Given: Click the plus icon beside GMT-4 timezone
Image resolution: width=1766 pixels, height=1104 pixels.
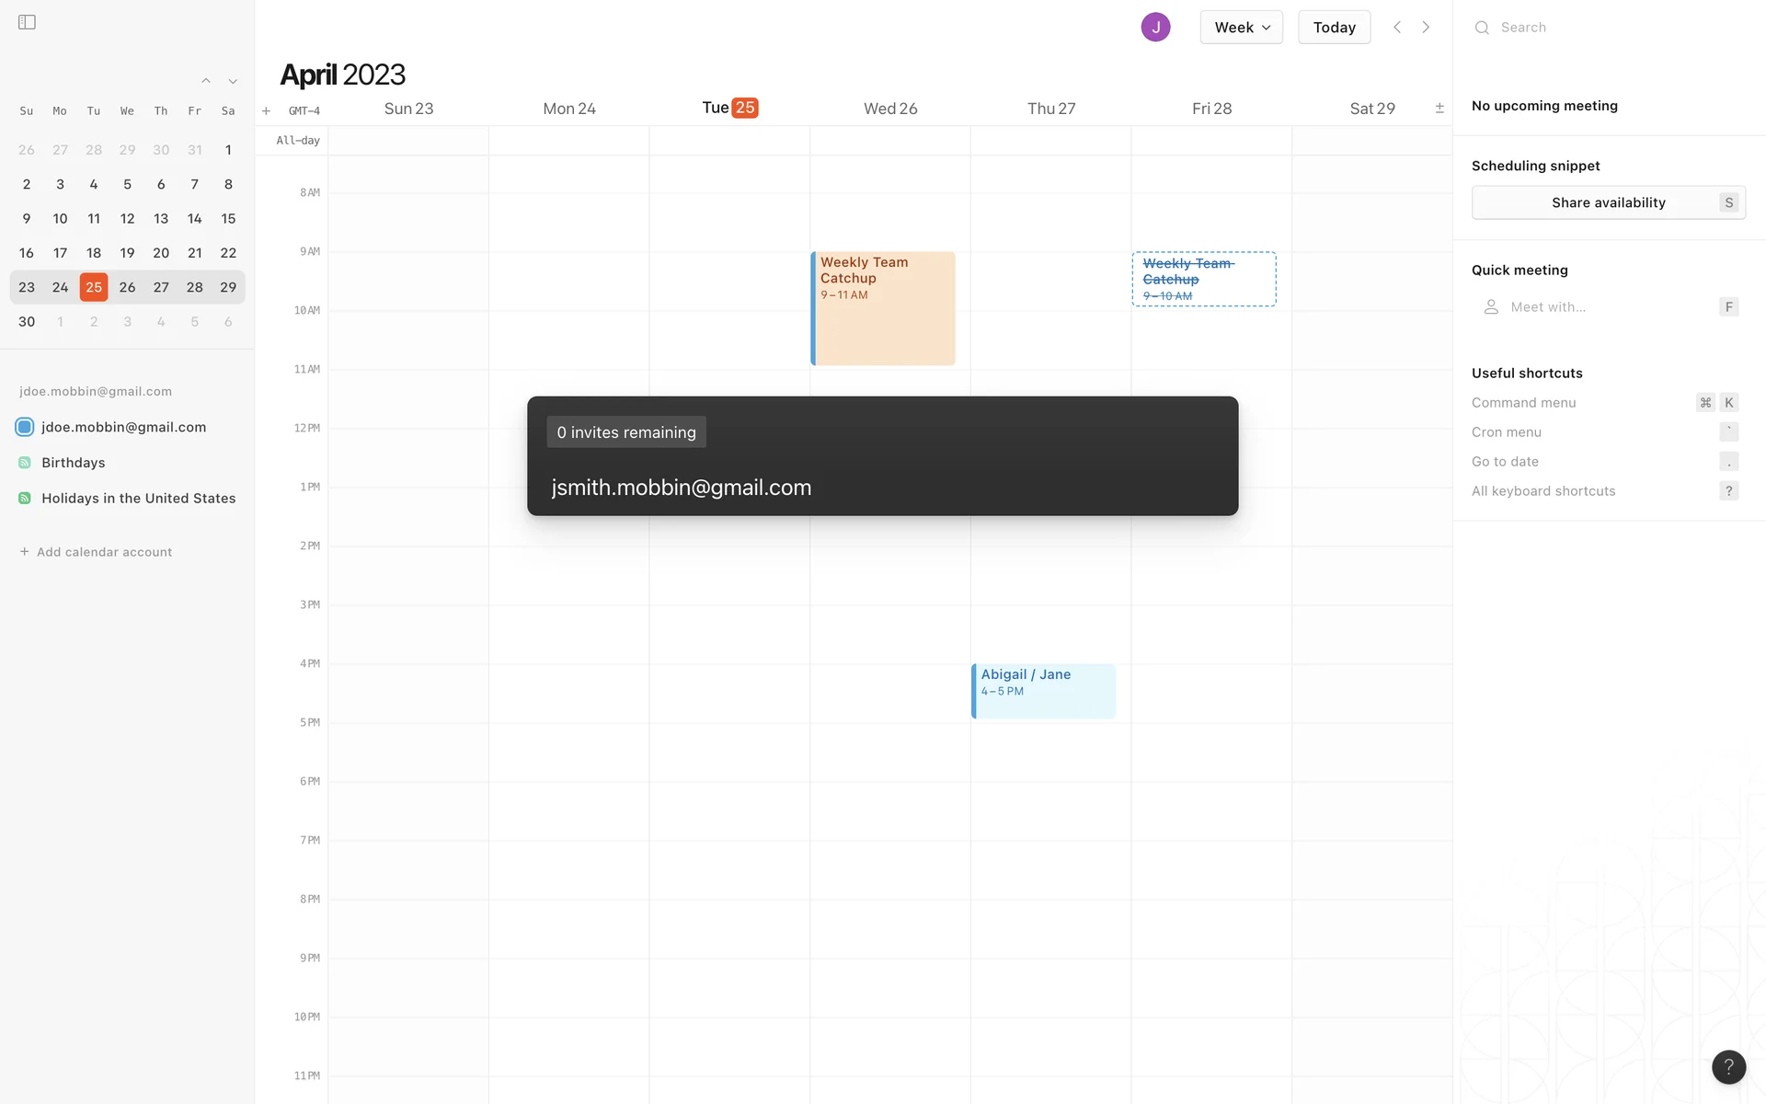Looking at the screenshot, I should tap(266, 111).
